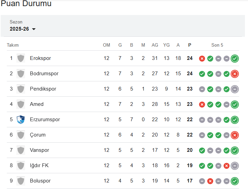Click the AG goals column header
Screen dimensions: 248x191
click(x=155, y=45)
